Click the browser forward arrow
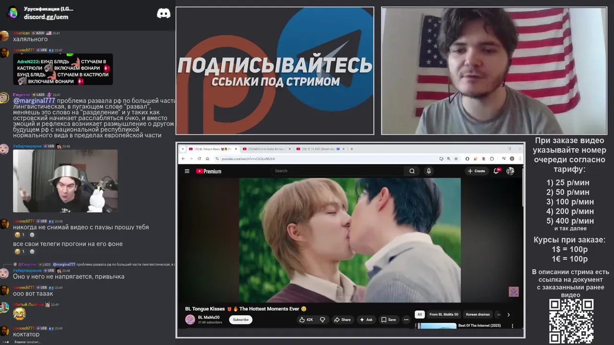The width and height of the screenshot is (614, 345). pyautogui.click(x=191, y=159)
